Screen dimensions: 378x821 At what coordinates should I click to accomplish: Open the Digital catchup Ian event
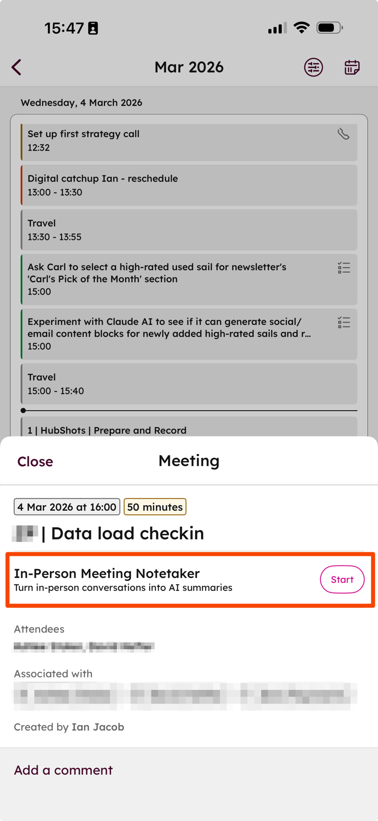coord(189,185)
